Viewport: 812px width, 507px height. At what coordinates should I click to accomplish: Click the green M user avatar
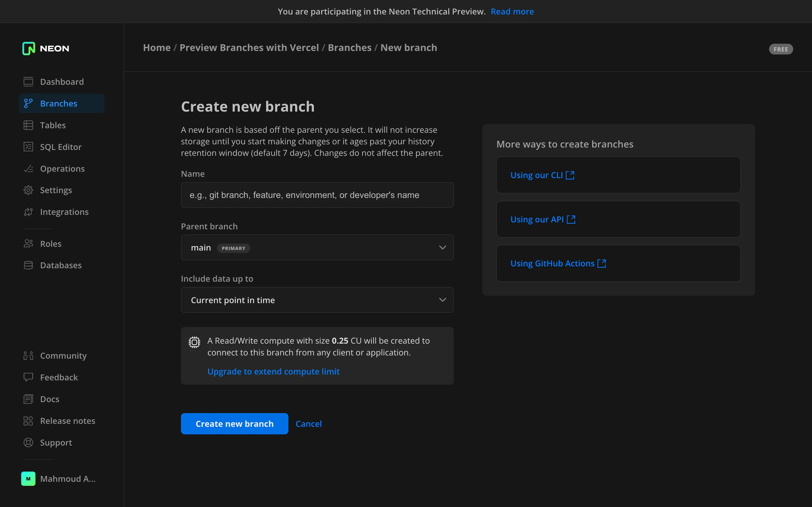coord(28,479)
